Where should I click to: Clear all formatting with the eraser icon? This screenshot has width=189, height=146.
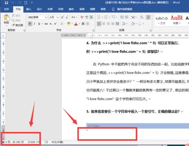(82, 17)
